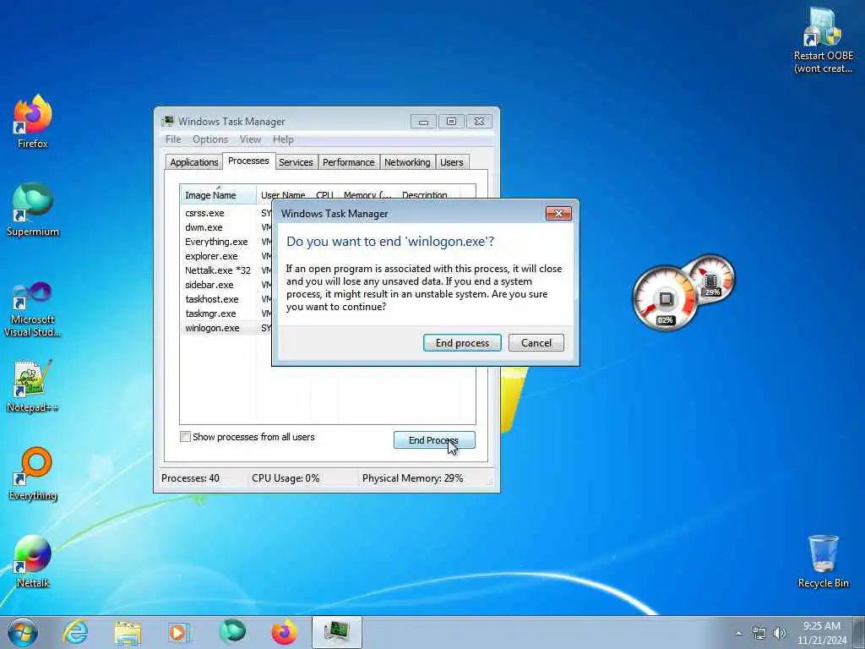
Task: Select the Everything.exe process row
Action: 226,242
